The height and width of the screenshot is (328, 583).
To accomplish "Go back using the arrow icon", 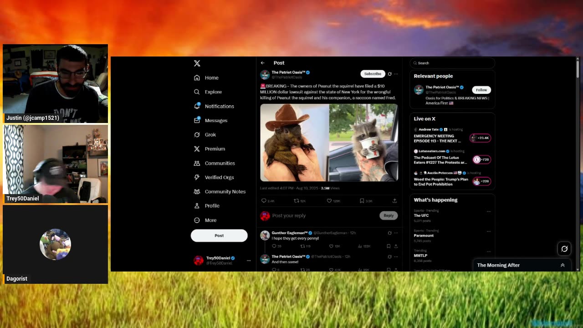I will (x=262, y=63).
